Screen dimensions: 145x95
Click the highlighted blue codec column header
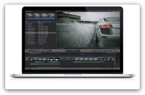click(45, 22)
